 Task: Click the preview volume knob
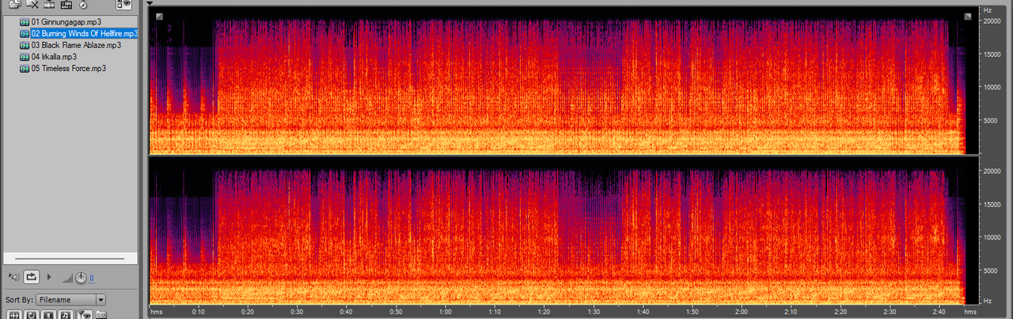81,277
